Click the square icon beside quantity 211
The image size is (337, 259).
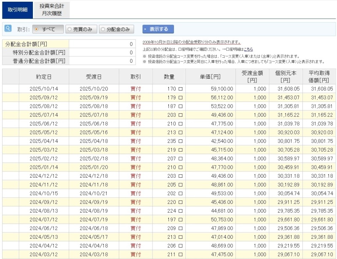tap(180, 255)
